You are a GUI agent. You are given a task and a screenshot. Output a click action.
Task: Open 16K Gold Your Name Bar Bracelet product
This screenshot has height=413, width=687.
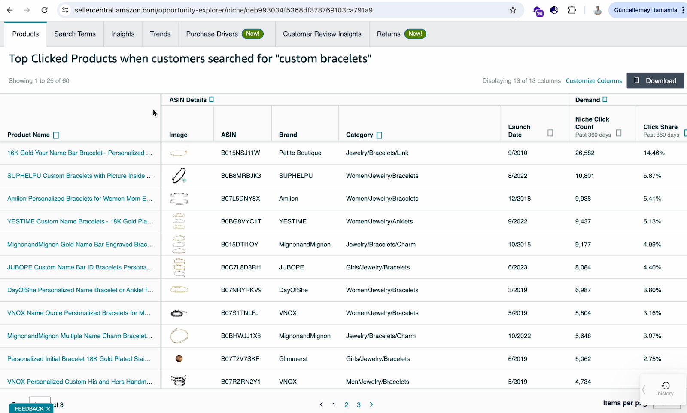tap(80, 153)
